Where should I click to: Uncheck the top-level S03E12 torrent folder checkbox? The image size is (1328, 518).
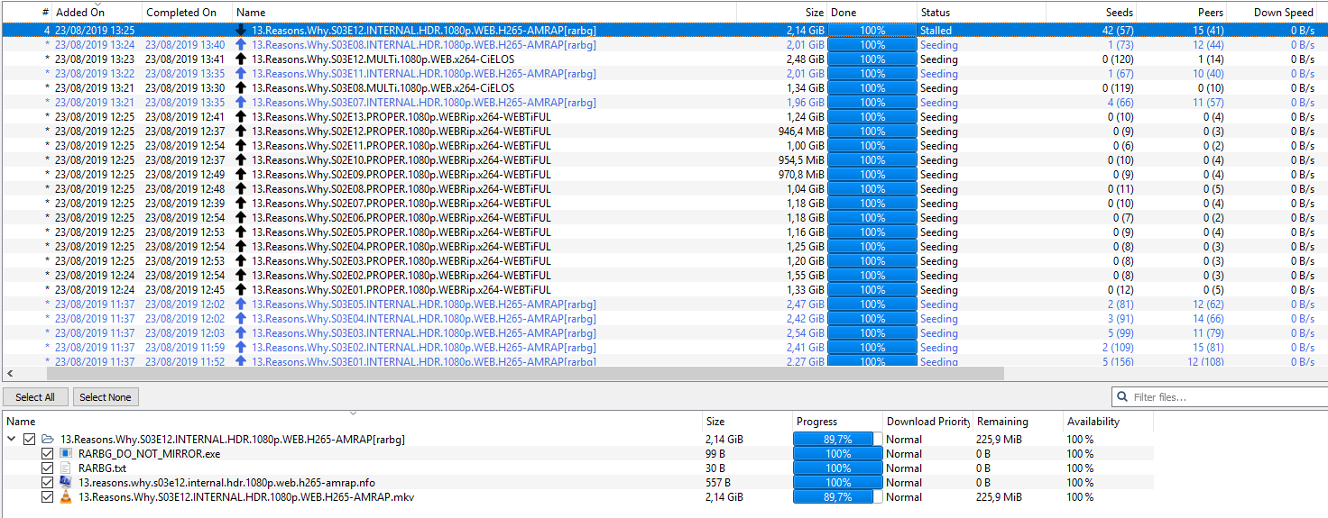29,440
